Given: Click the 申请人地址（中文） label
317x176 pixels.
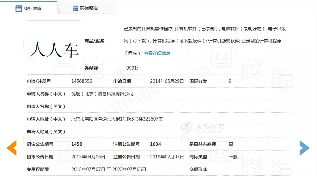Looking at the screenshot, I should (46, 119).
